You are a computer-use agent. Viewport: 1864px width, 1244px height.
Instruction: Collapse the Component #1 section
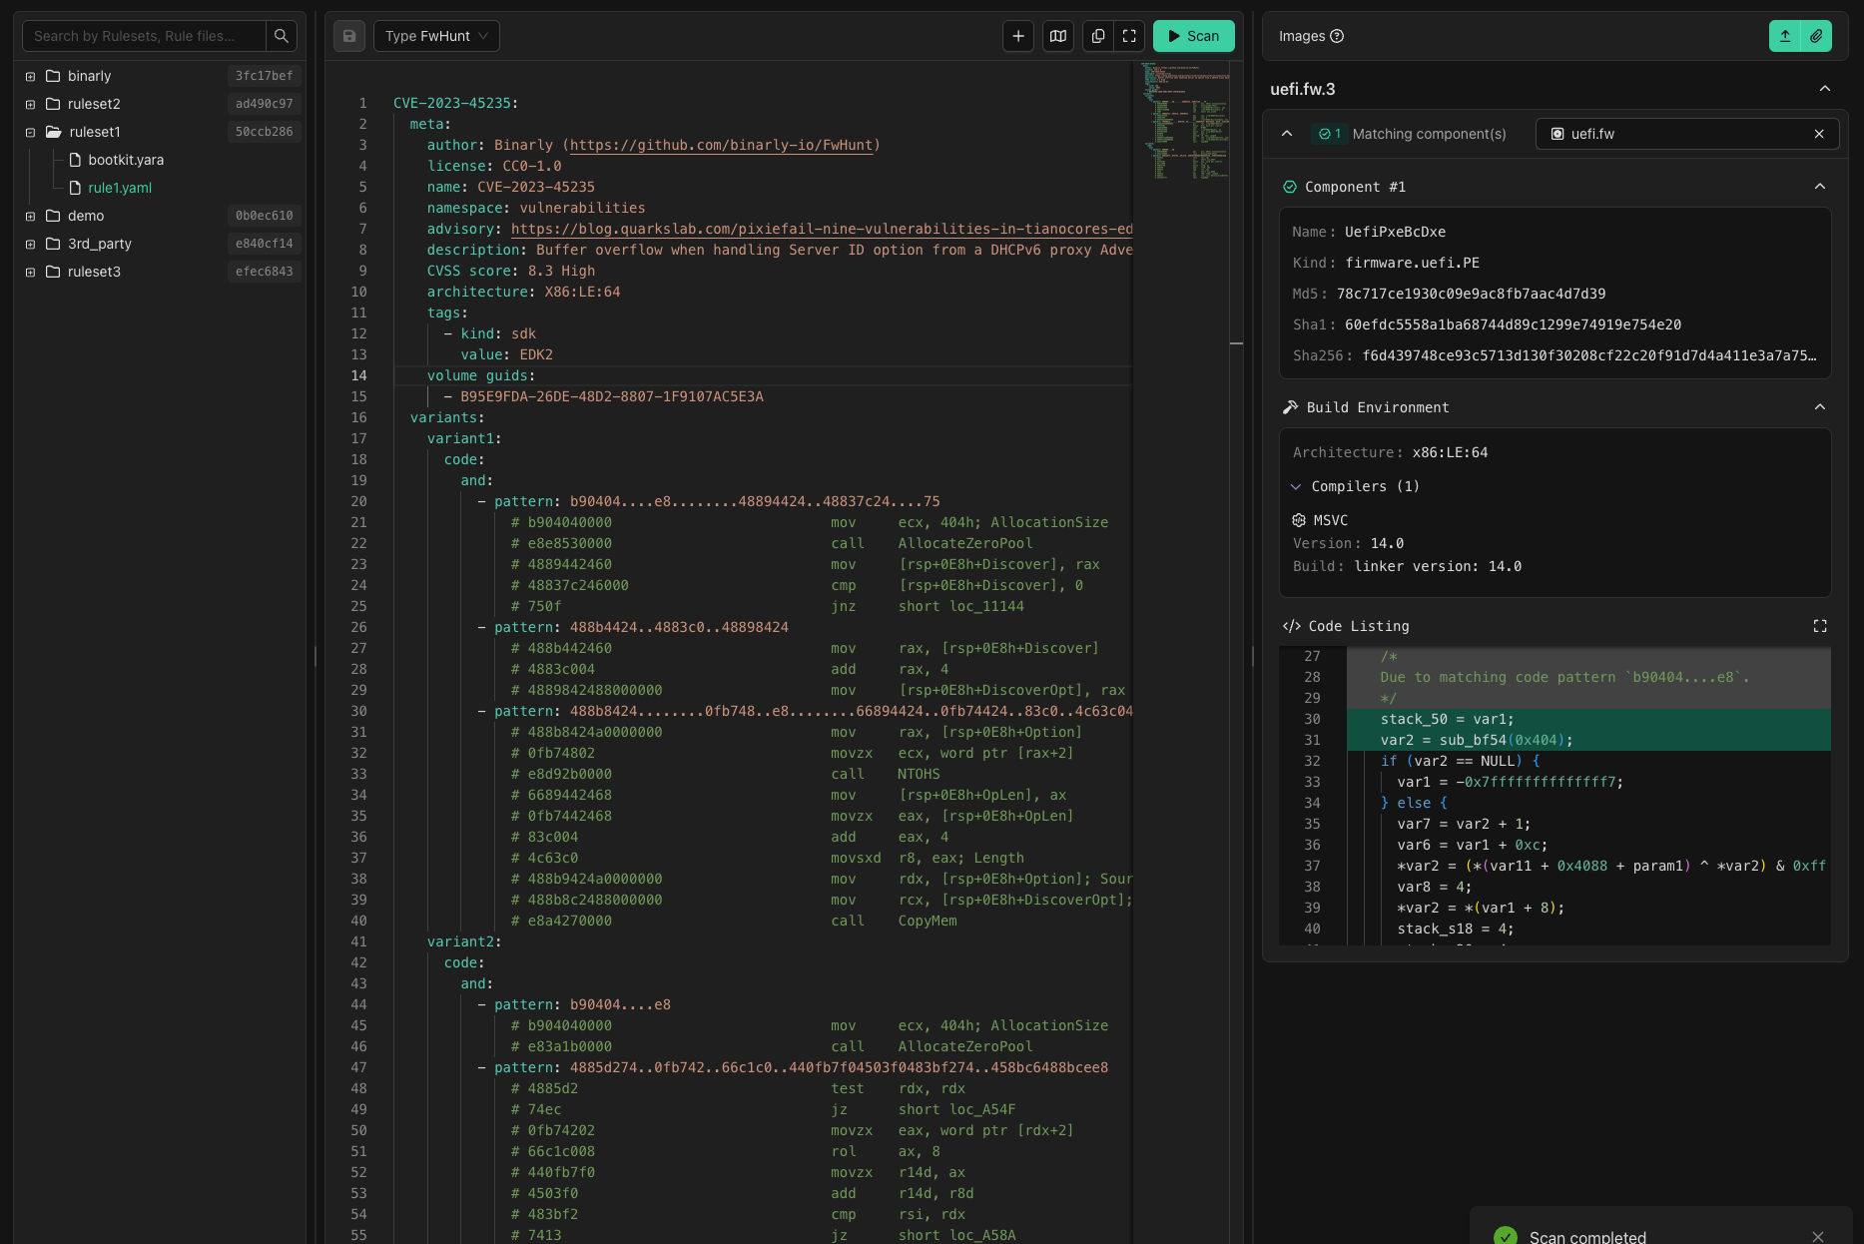(x=1819, y=187)
